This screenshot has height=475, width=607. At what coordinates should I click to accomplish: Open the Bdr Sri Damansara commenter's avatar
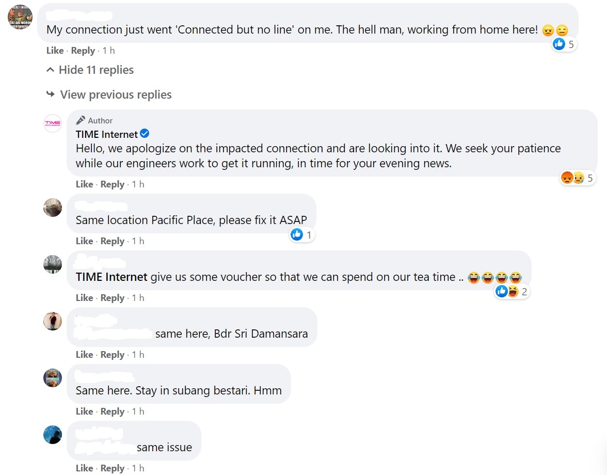tap(53, 321)
